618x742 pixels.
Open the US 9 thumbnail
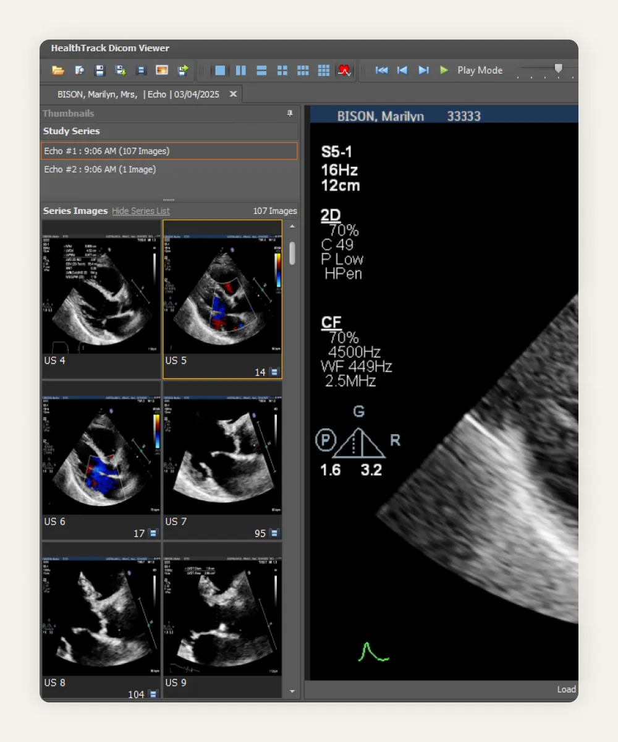pyautogui.click(x=222, y=620)
